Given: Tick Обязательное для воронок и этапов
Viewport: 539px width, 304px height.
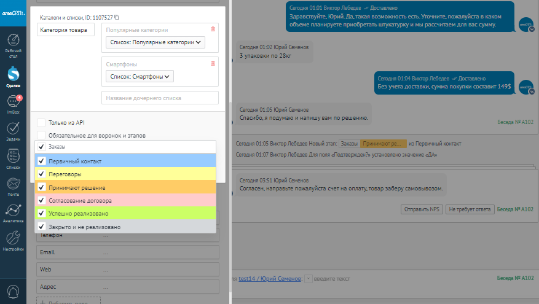Looking at the screenshot, I should click(41, 135).
